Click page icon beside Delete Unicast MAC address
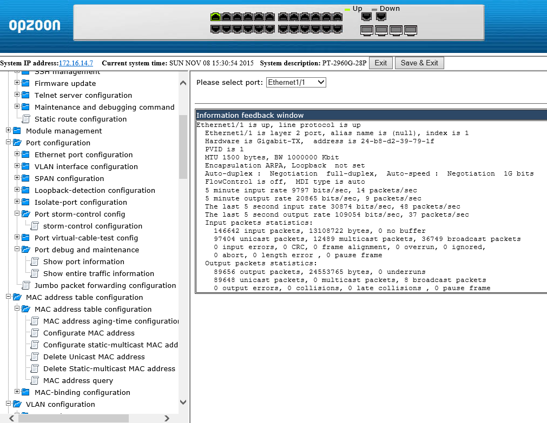This screenshot has height=423, width=547. [35, 357]
